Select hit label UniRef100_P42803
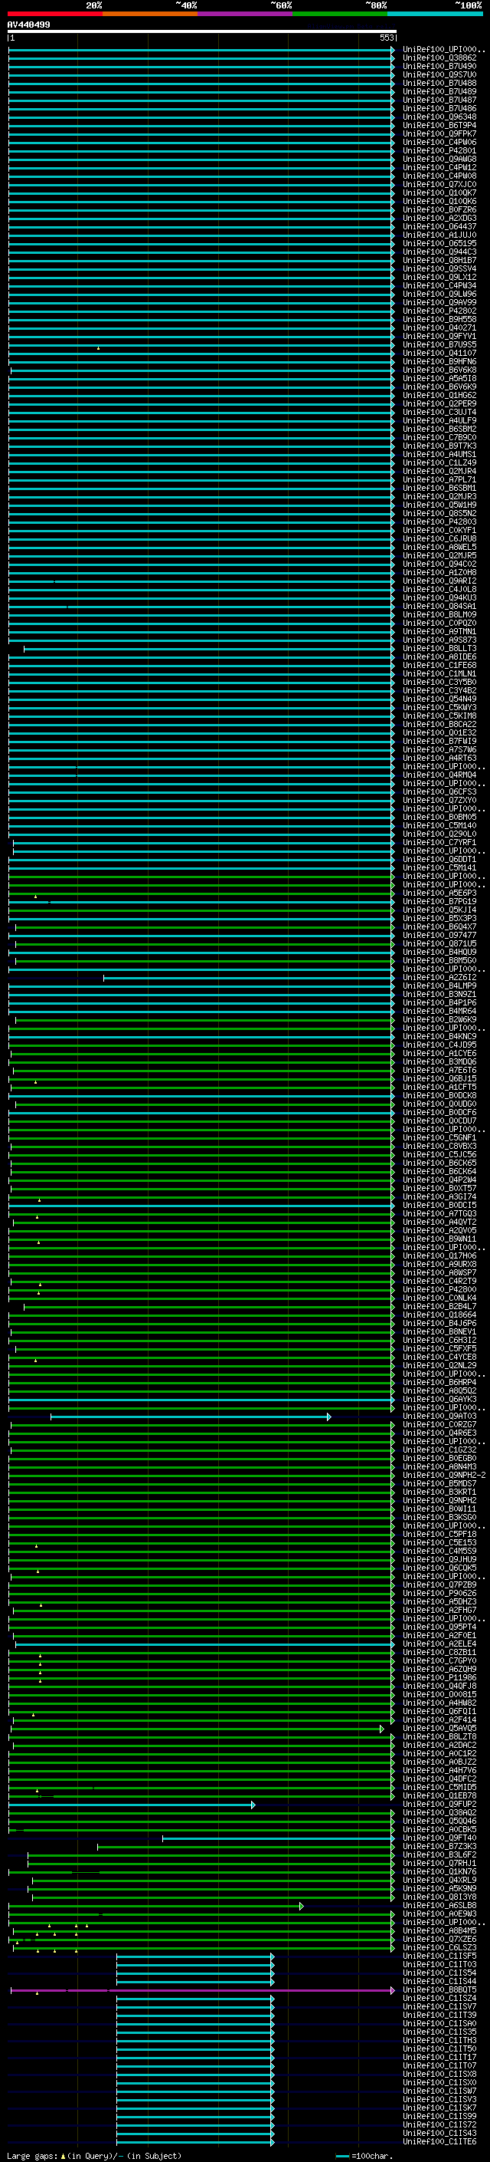Screen dimensions: 490x2162 tap(439, 522)
